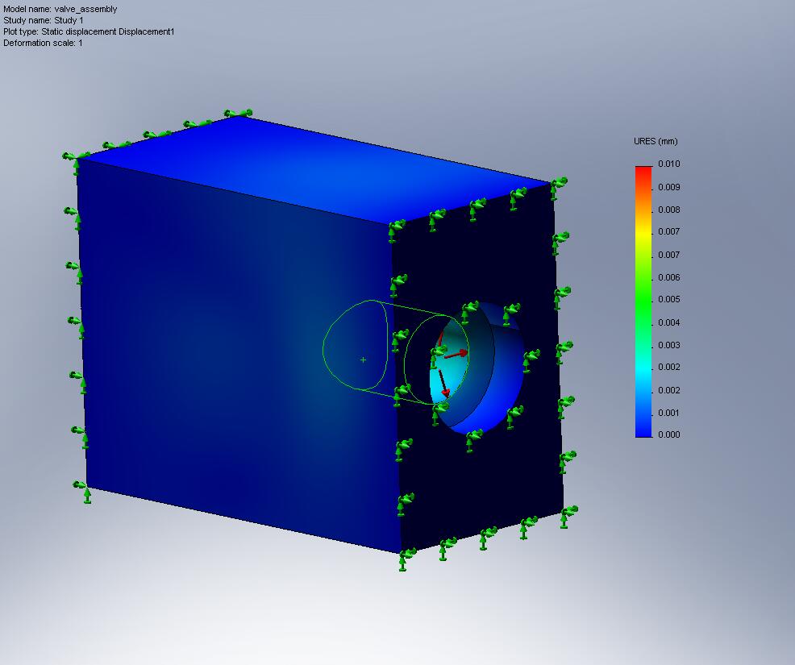The width and height of the screenshot is (795, 665).
Task: Select the blue bottom of the color legend
Action: (x=643, y=427)
